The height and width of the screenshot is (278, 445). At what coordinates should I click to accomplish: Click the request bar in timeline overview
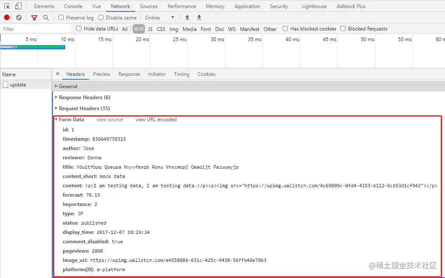click(x=33, y=47)
